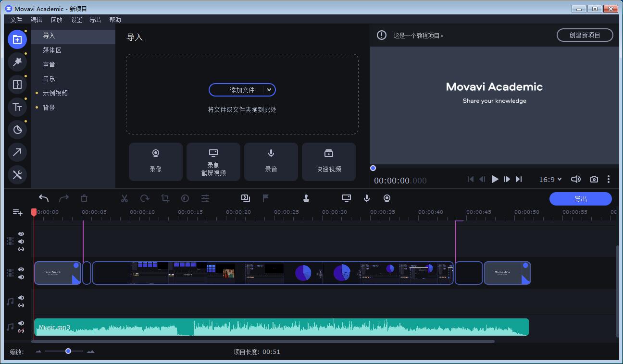
Task: Click the zoom in mountains icon
Action: [91, 352]
